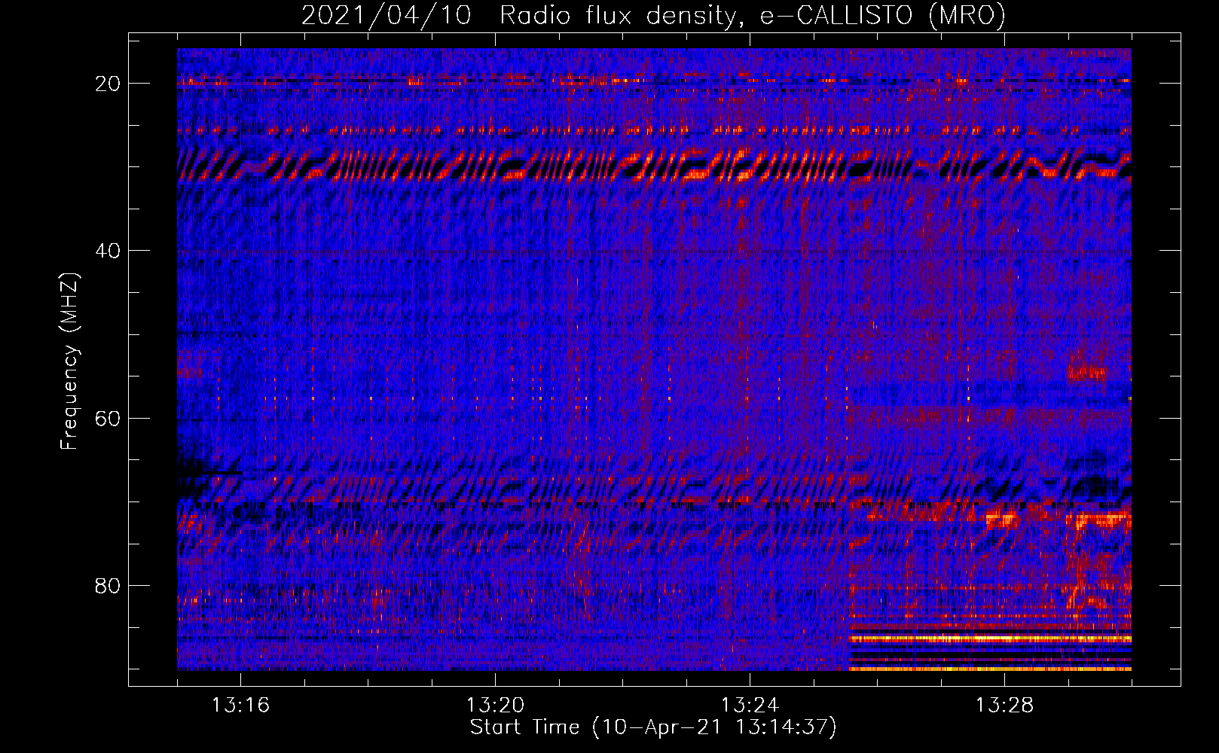The image size is (1219, 753).
Task: Click the 'Start Time (10-Apr-21 13:14:37)' label
Action: 653,727
